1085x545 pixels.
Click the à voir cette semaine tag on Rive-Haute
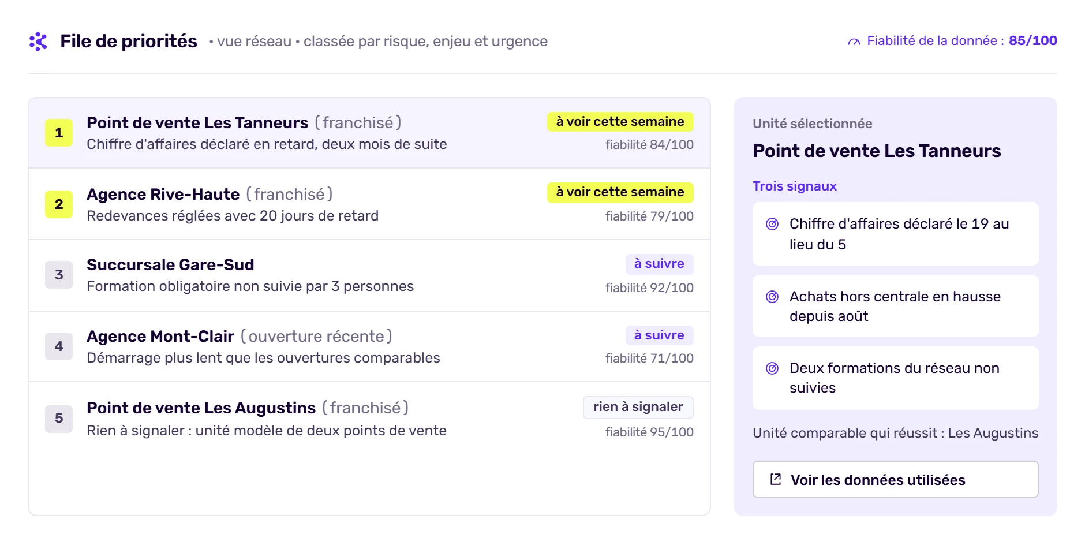(620, 192)
